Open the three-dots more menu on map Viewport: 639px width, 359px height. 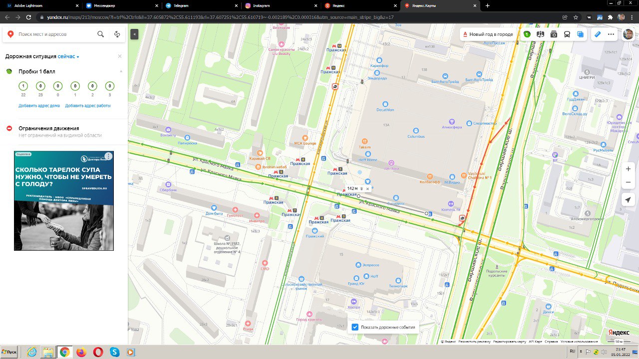pyautogui.click(x=611, y=34)
